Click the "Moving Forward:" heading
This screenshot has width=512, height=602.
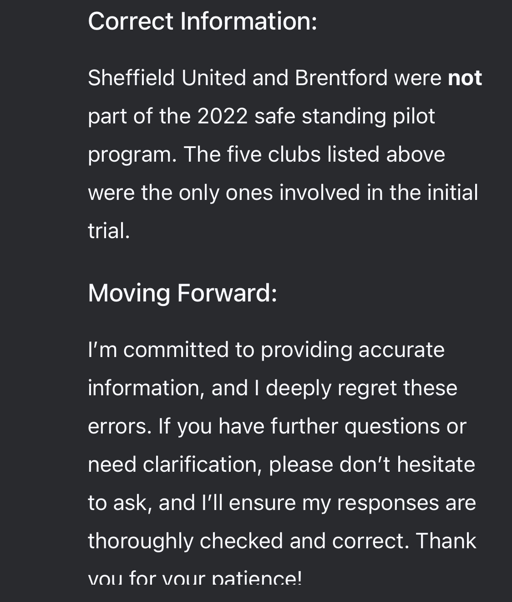(182, 292)
